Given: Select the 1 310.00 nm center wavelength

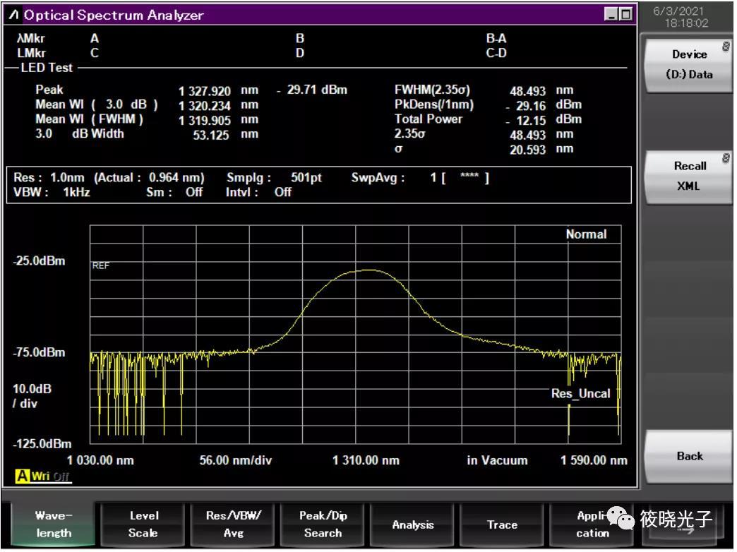Looking at the screenshot, I should point(366,460).
